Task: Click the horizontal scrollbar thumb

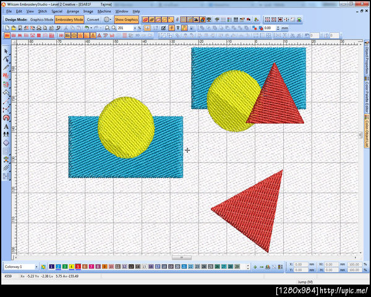Action: click(x=181, y=257)
